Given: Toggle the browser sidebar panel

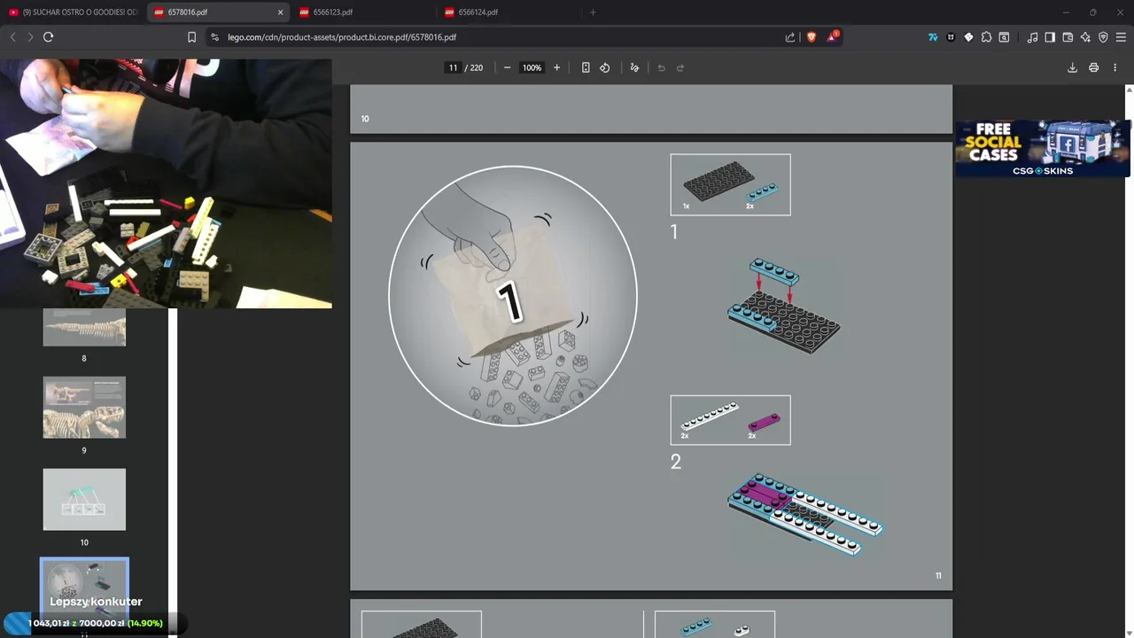Looking at the screenshot, I should [1050, 37].
